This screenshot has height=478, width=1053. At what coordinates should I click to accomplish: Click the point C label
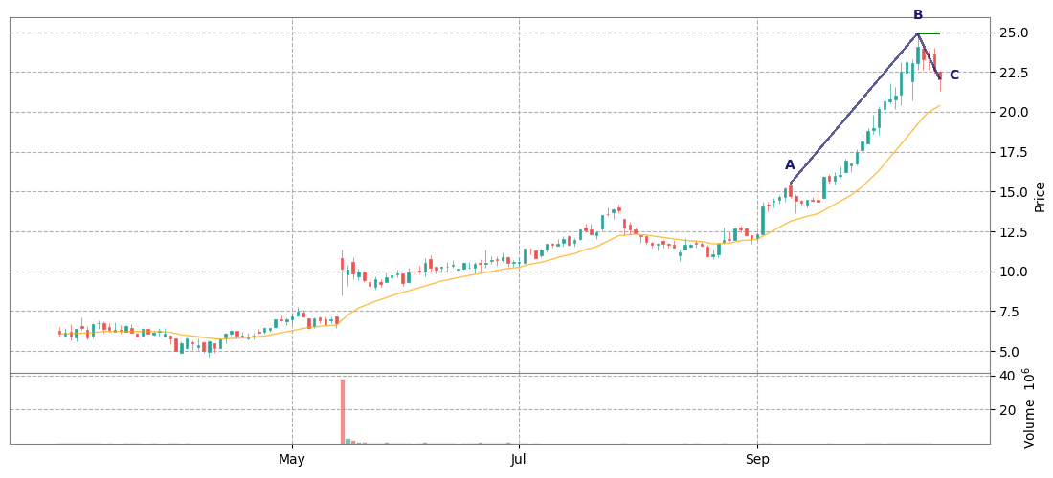pos(953,76)
